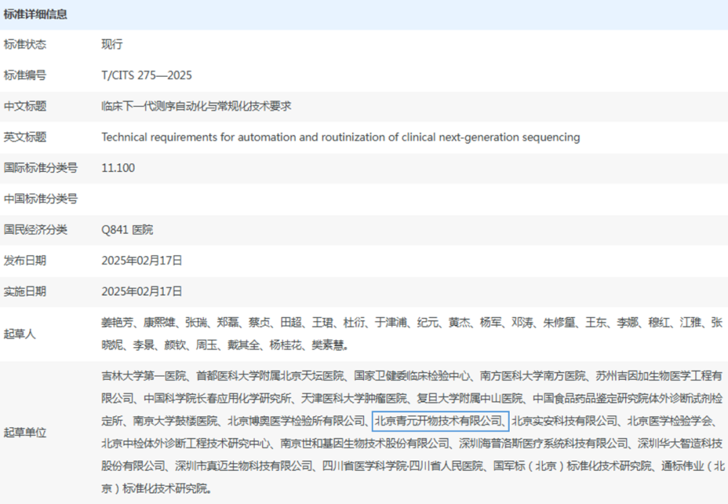Select the 起草单位 label
This screenshot has height=504, width=728.
(25, 433)
